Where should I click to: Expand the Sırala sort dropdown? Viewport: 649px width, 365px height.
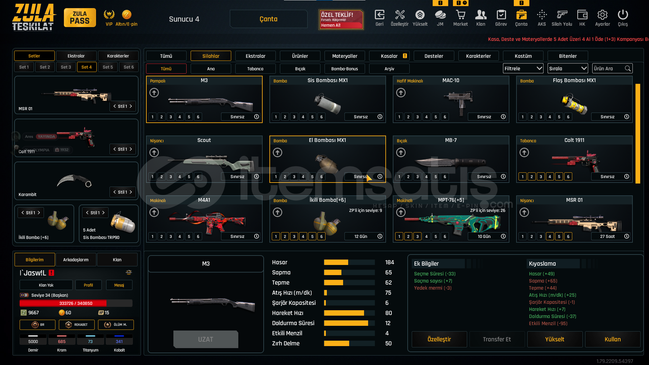(x=568, y=69)
